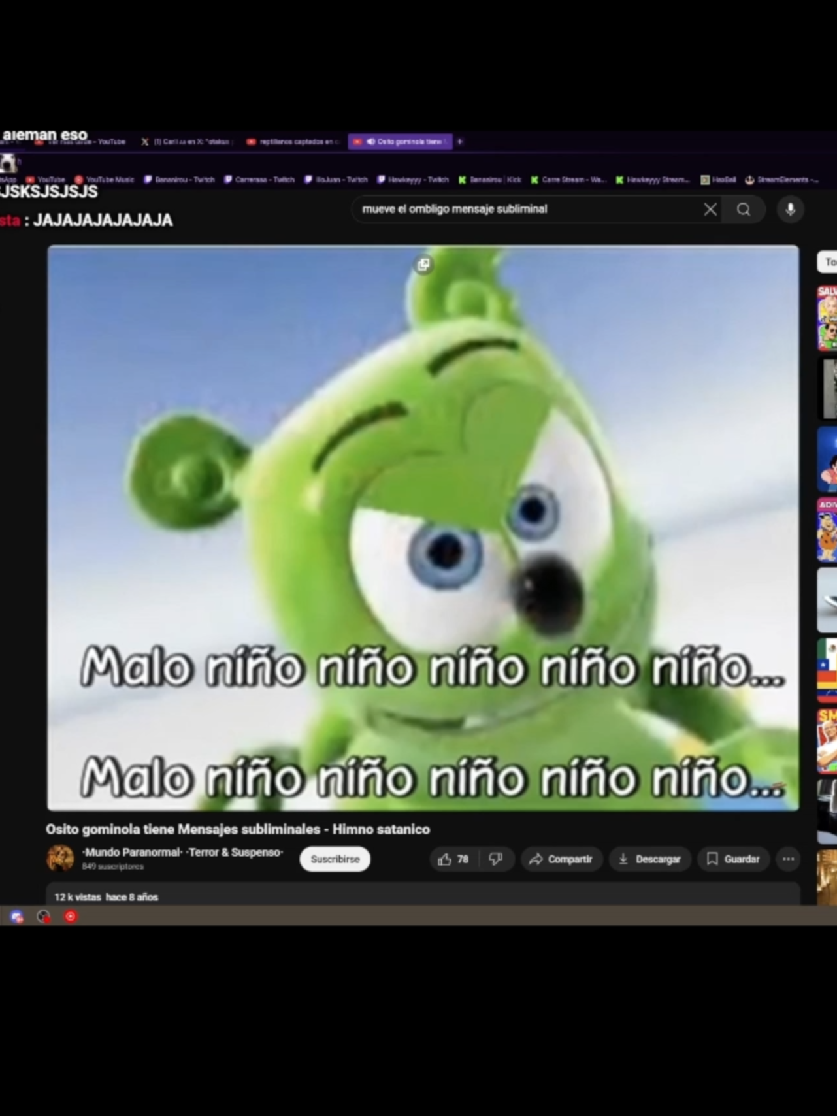This screenshot has width=837, height=1116.
Task: Open Mundo Paranormal channel avatar
Action: point(60,859)
